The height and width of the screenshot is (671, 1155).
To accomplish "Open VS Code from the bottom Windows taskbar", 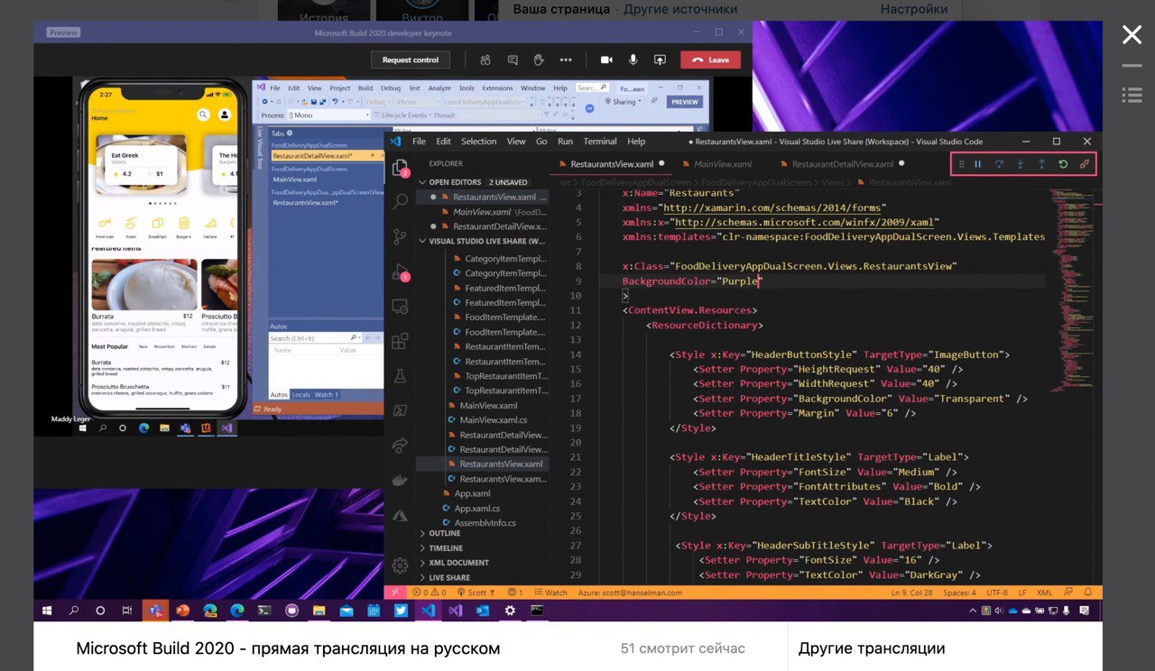I will click(x=428, y=611).
